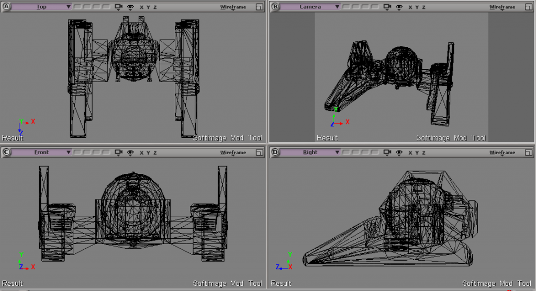Open the camera icon menu in Top viewport

[119, 7]
